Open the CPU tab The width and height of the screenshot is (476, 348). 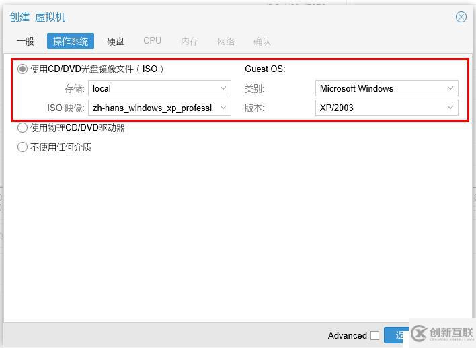point(153,41)
